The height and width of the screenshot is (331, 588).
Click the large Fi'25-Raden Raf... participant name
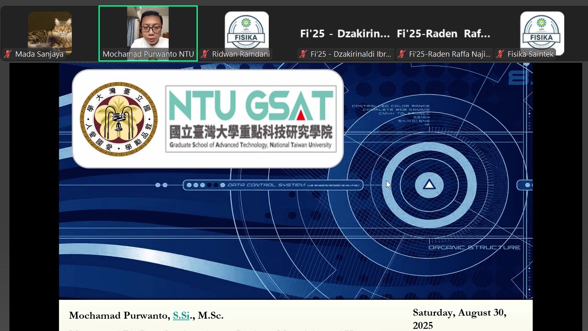point(444,34)
